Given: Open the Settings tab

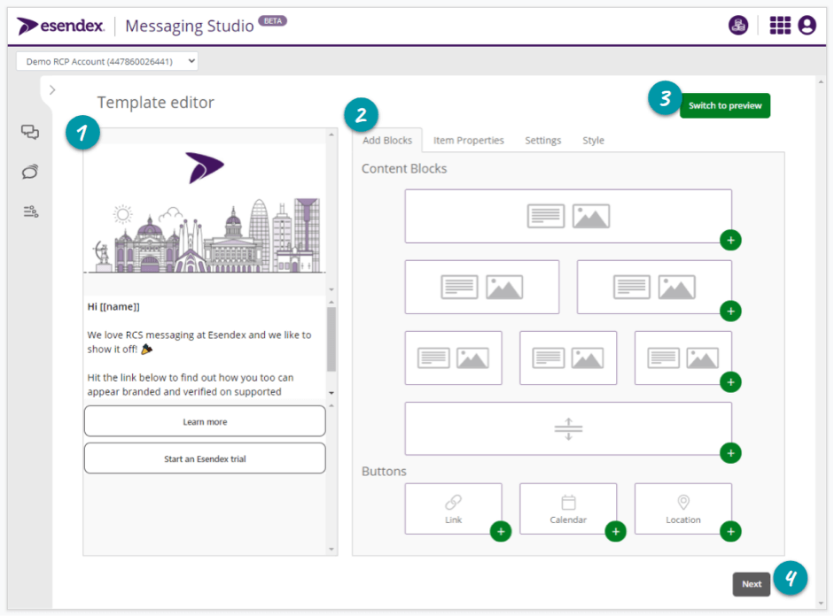Looking at the screenshot, I should [x=543, y=140].
